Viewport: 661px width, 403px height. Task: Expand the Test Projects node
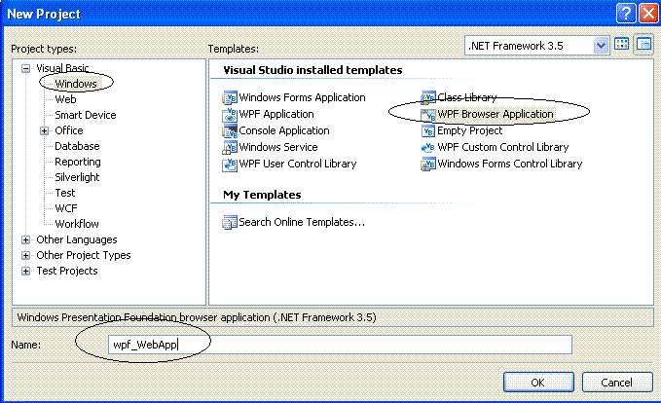point(25,271)
